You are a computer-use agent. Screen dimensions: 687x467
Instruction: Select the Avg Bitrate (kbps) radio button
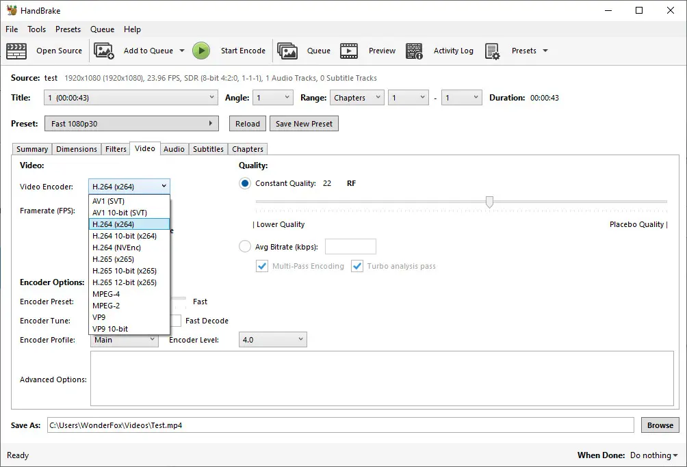pos(245,246)
